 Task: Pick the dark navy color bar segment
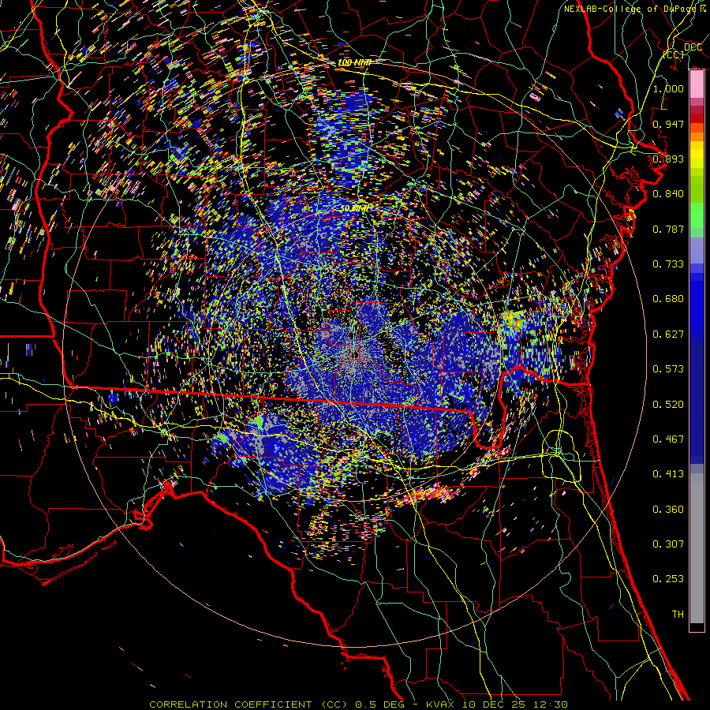pyautogui.click(x=697, y=403)
